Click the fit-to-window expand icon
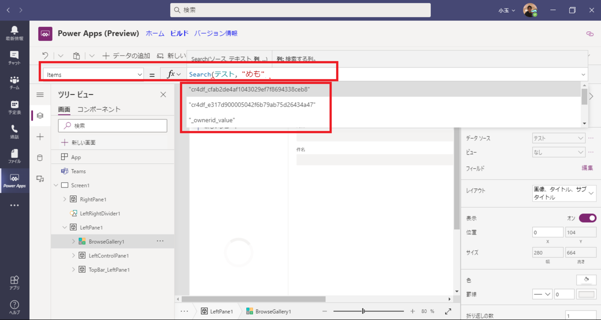 pos(448,311)
